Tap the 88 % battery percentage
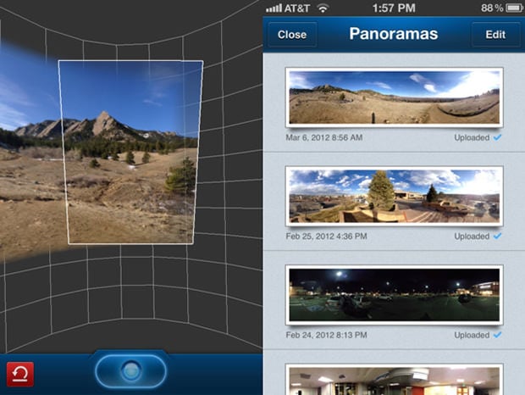 (x=492, y=8)
